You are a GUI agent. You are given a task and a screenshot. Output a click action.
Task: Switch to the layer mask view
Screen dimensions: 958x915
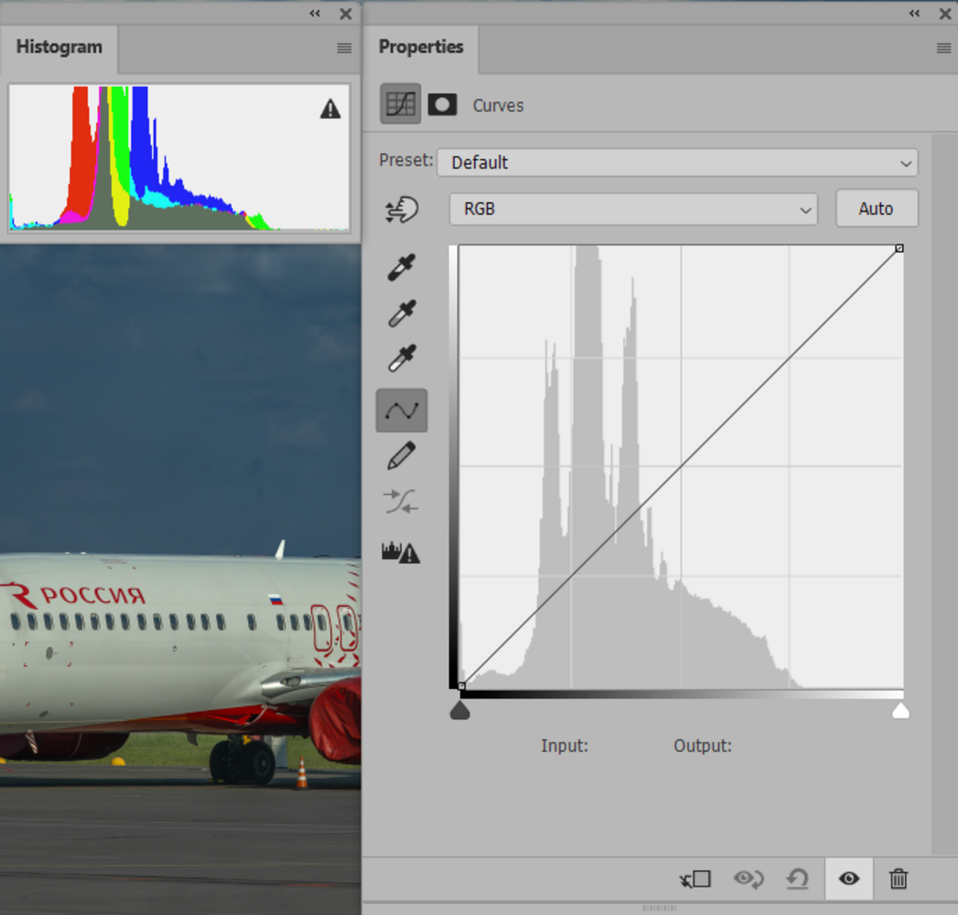click(442, 104)
